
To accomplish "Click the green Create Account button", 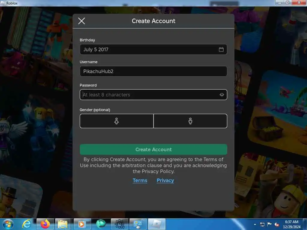I will click(153, 149).
